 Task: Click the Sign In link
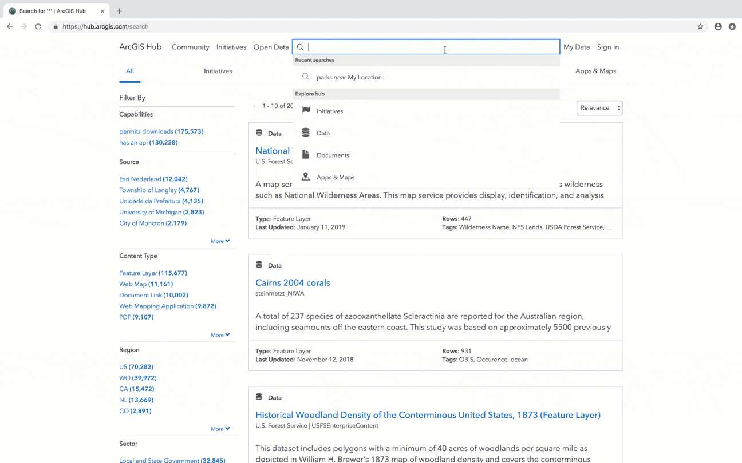pyautogui.click(x=607, y=47)
